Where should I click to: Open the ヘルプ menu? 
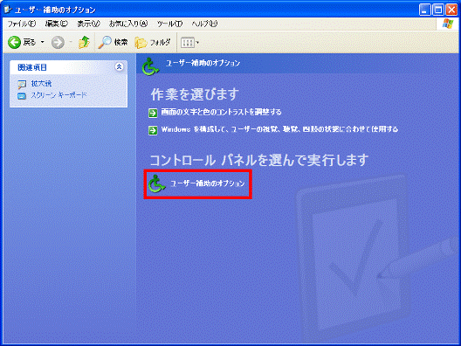click(x=204, y=24)
